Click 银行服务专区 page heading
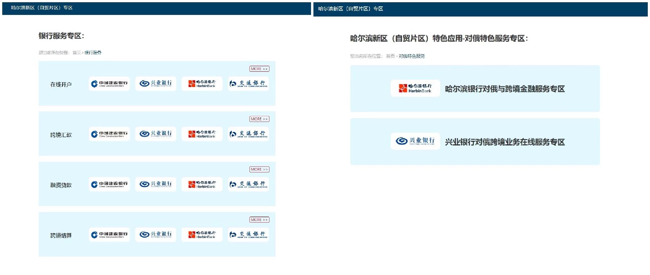Image resolution: width=650 pixels, height=275 pixels. tap(61, 36)
